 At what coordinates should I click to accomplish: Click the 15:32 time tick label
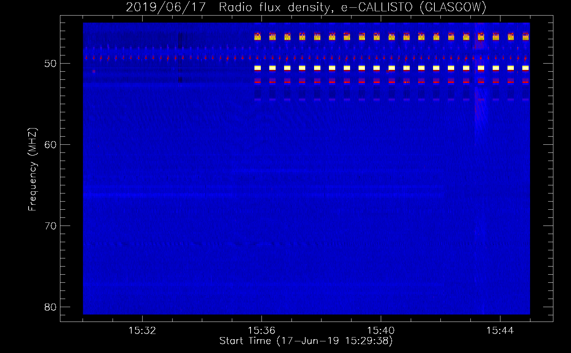(x=142, y=331)
